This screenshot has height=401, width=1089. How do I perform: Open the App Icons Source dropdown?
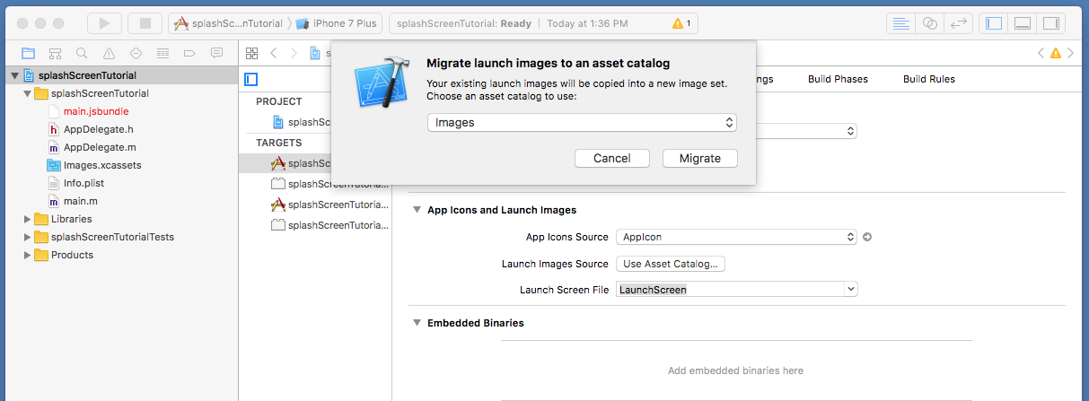[x=736, y=238]
